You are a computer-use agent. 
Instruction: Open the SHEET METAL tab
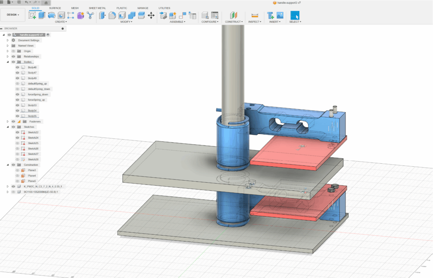97,8
